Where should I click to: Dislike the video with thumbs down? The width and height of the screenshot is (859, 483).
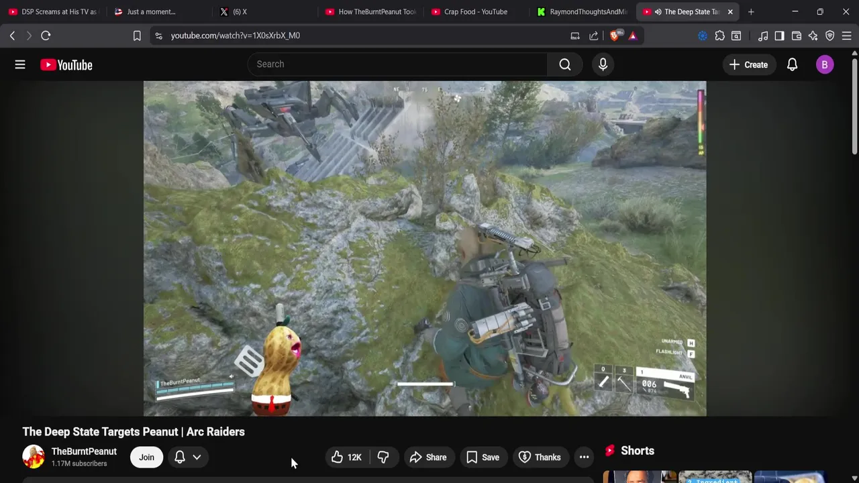coord(383,458)
